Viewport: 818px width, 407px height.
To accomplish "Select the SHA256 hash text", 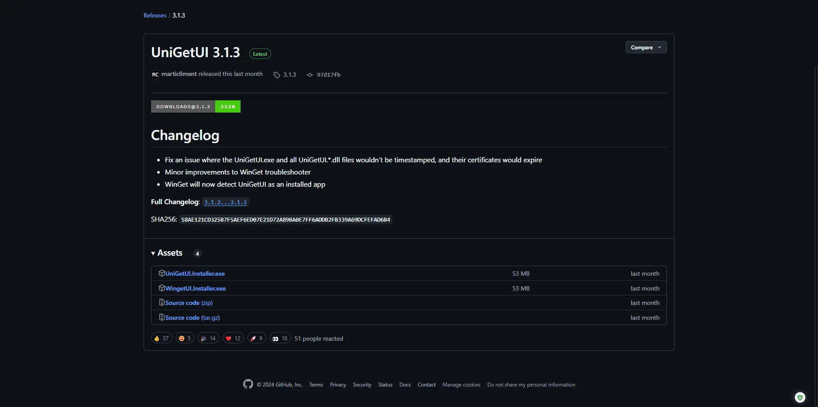I will tap(285, 219).
